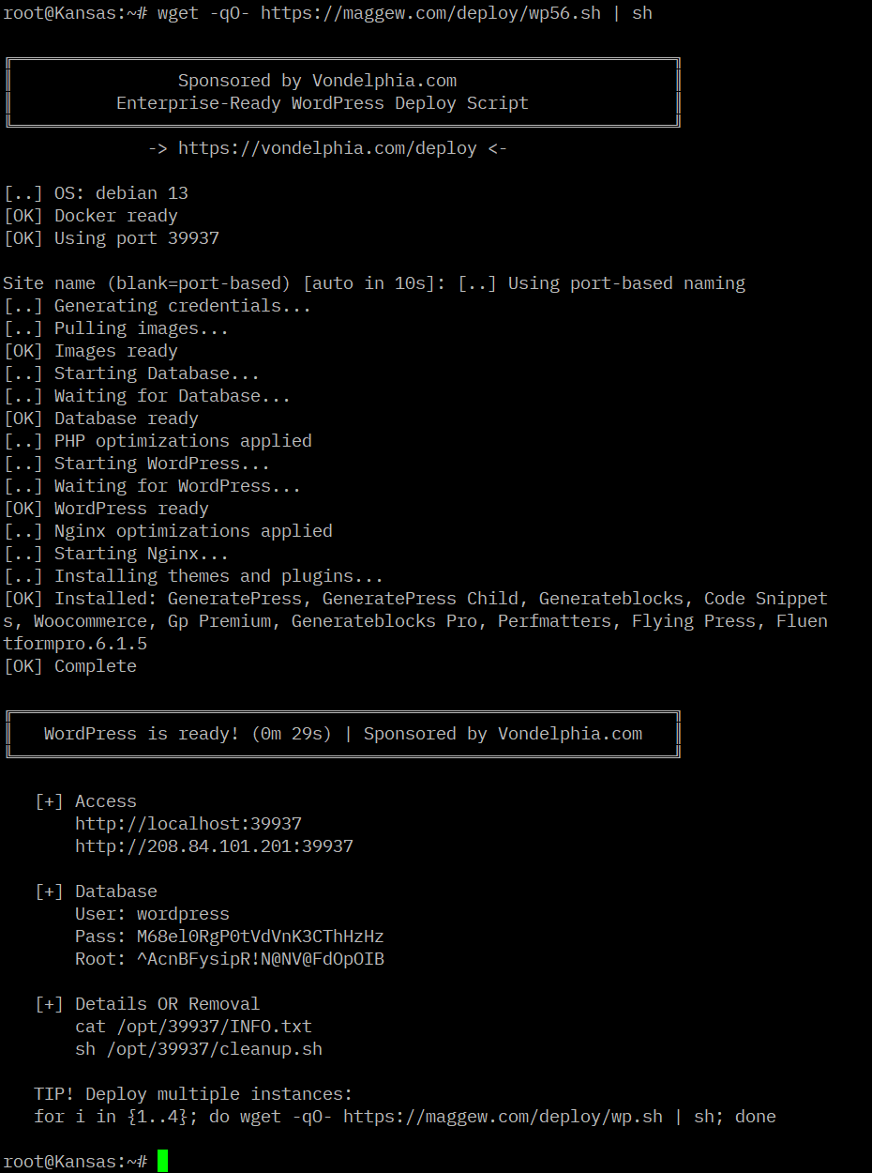Click the [OK] status beside Complete
This screenshot has width=872, height=1173.
point(23,666)
